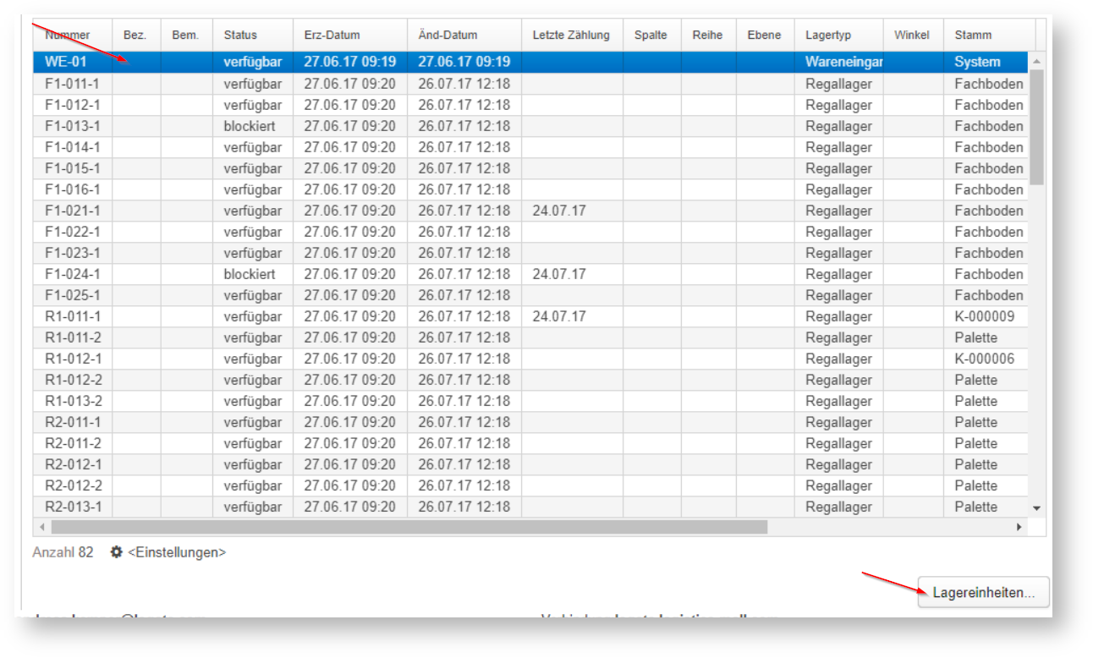1093x658 pixels.
Task: Click the Winkel column header
Action: [x=913, y=35]
